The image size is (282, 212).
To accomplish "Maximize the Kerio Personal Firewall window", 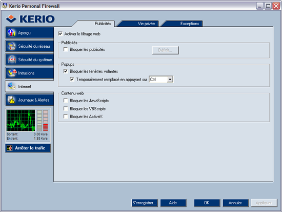I will (268, 6).
